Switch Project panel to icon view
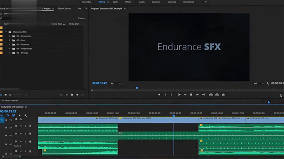 [5, 95]
